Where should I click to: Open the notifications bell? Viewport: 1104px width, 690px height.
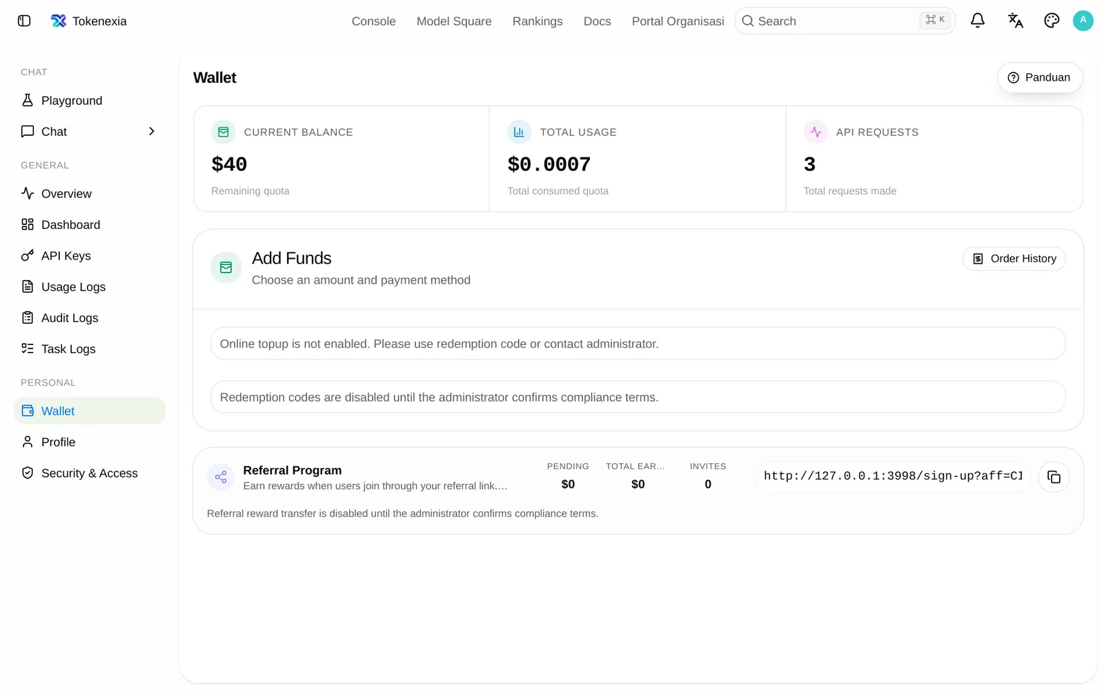tap(977, 21)
